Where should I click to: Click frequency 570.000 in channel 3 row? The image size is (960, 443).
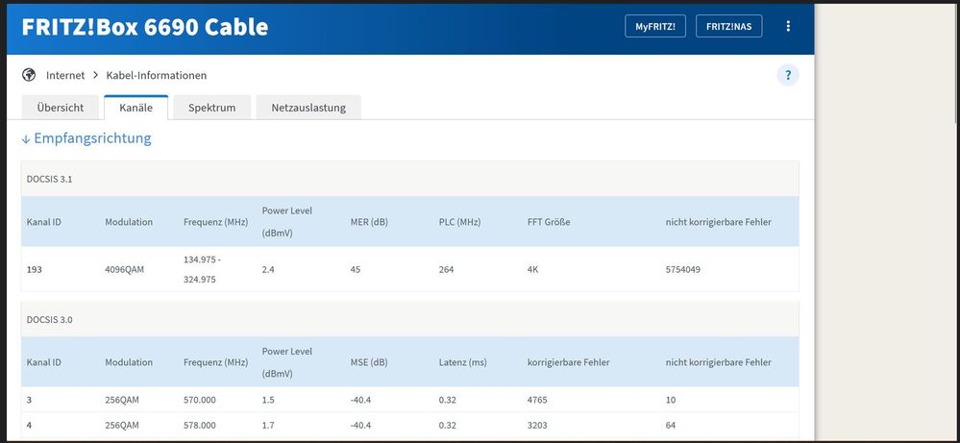[x=200, y=400]
